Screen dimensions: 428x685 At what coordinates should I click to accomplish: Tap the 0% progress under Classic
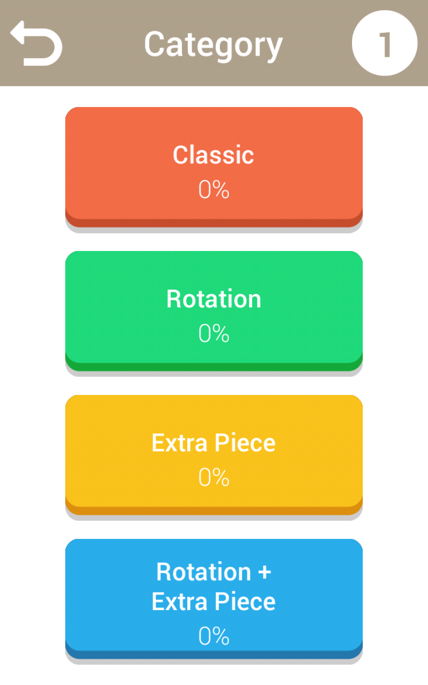[x=214, y=190]
